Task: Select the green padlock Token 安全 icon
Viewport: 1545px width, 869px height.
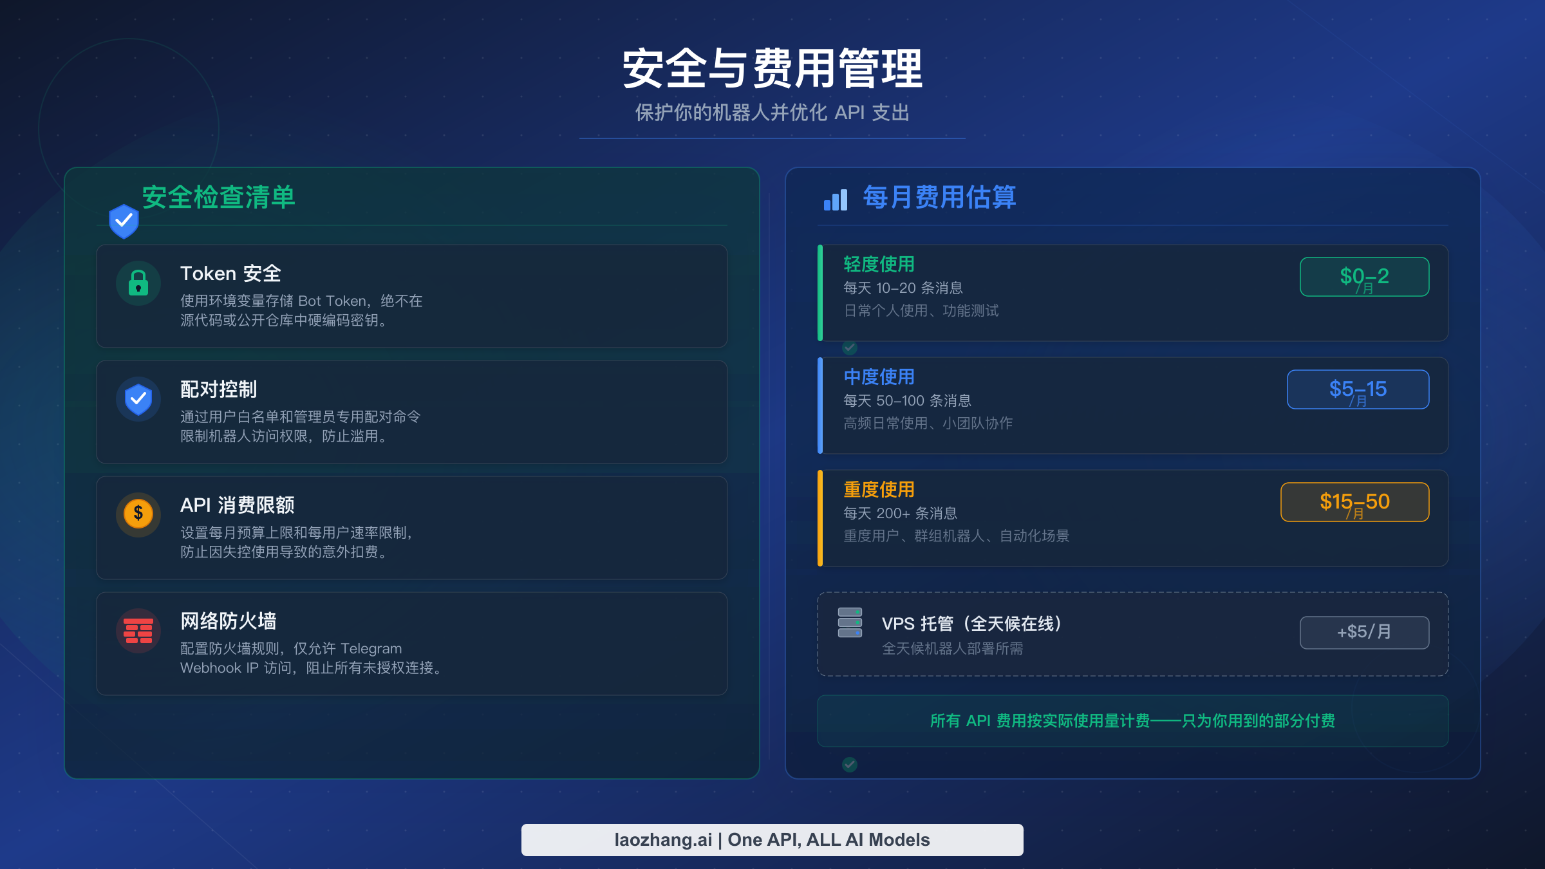Action: coord(138,282)
